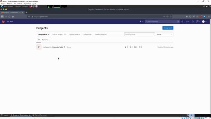Bookmark the page with the star icon
The image size is (211, 119).
(171, 17)
